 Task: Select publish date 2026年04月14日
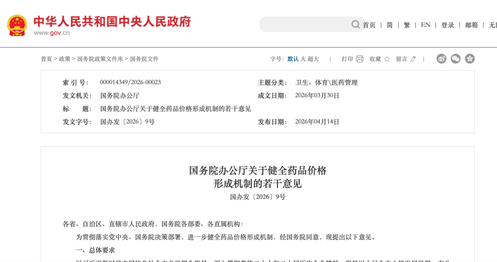click(317, 122)
